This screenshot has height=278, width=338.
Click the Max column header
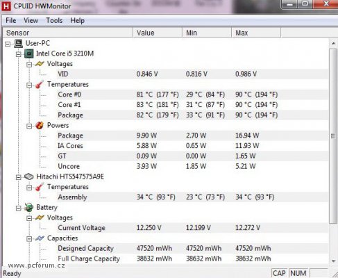point(256,33)
